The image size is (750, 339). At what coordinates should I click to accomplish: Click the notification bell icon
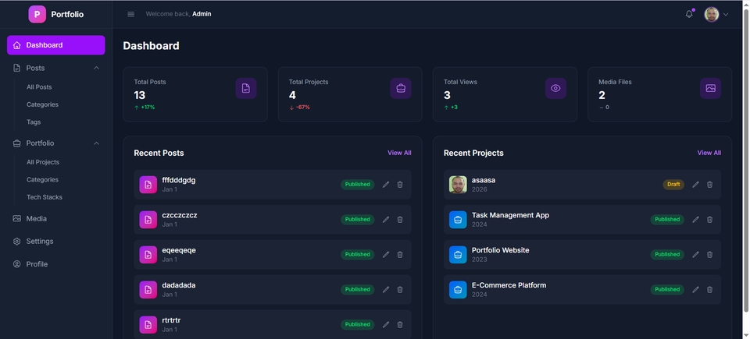[688, 14]
